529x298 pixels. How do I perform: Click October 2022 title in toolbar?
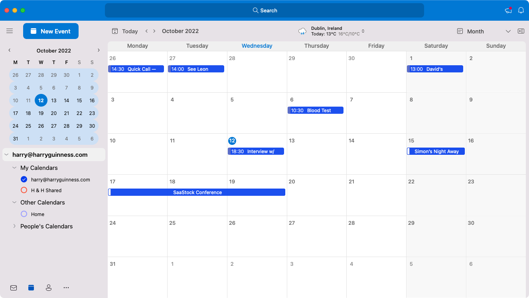click(x=180, y=31)
